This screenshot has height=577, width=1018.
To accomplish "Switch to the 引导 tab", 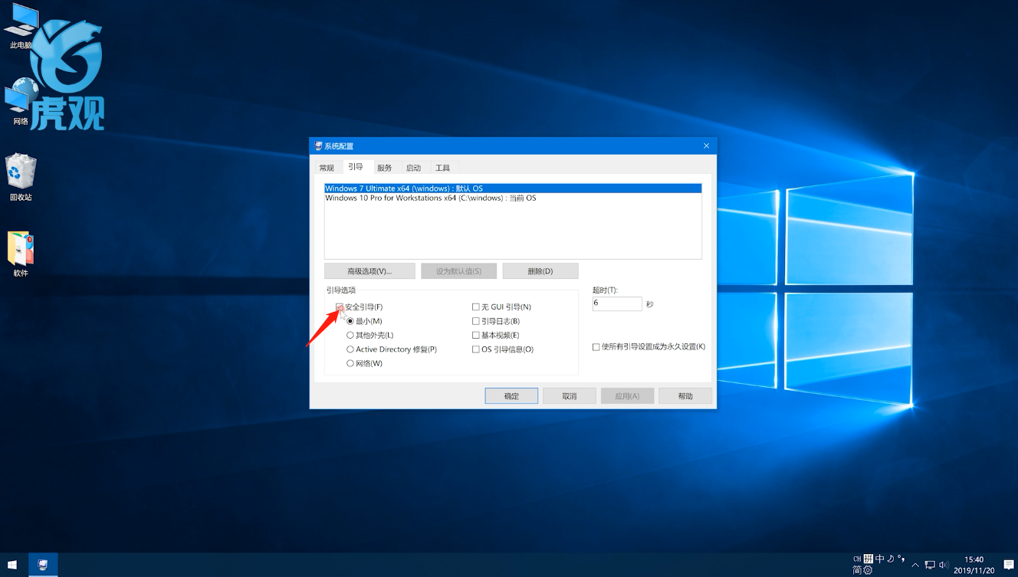I will tap(356, 166).
